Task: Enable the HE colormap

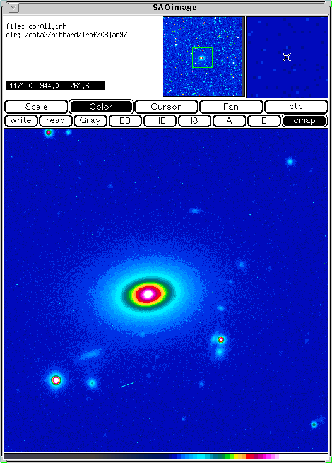Action: [x=160, y=120]
